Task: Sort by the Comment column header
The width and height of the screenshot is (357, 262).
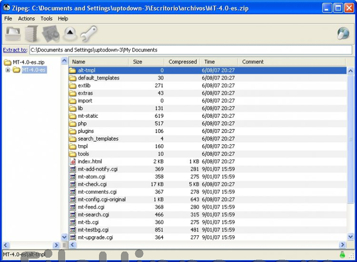Action: 291,61
